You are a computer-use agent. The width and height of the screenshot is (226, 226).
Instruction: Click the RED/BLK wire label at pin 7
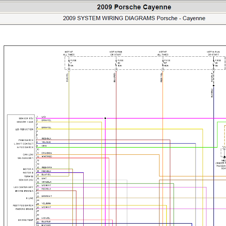[x=46, y=138]
